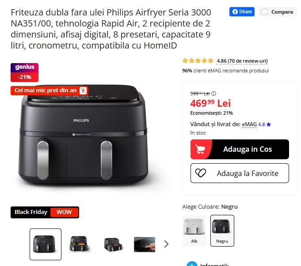The height and width of the screenshot is (266, 301).
Task: Select the thumbnail with open food drawers
Action: tap(79, 244)
